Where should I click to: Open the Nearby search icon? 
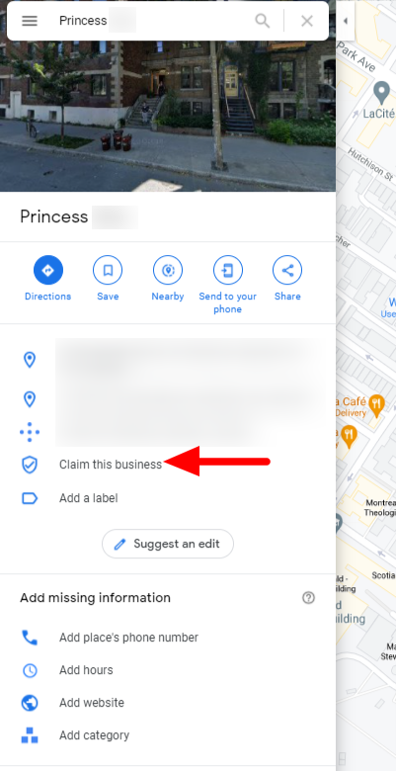168,270
